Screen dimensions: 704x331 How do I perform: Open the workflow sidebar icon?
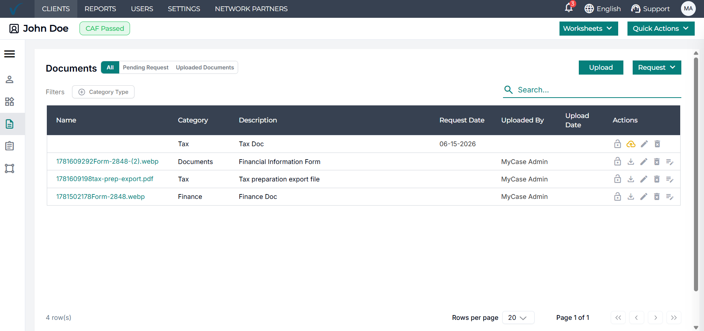click(x=10, y=168)
